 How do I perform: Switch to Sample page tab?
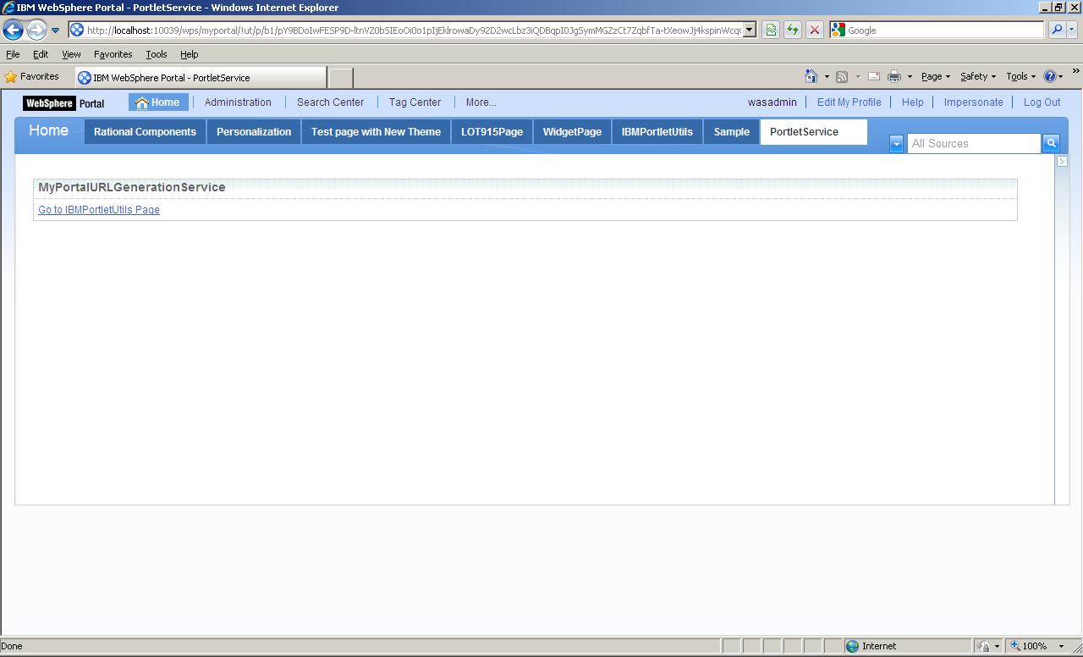731,132
